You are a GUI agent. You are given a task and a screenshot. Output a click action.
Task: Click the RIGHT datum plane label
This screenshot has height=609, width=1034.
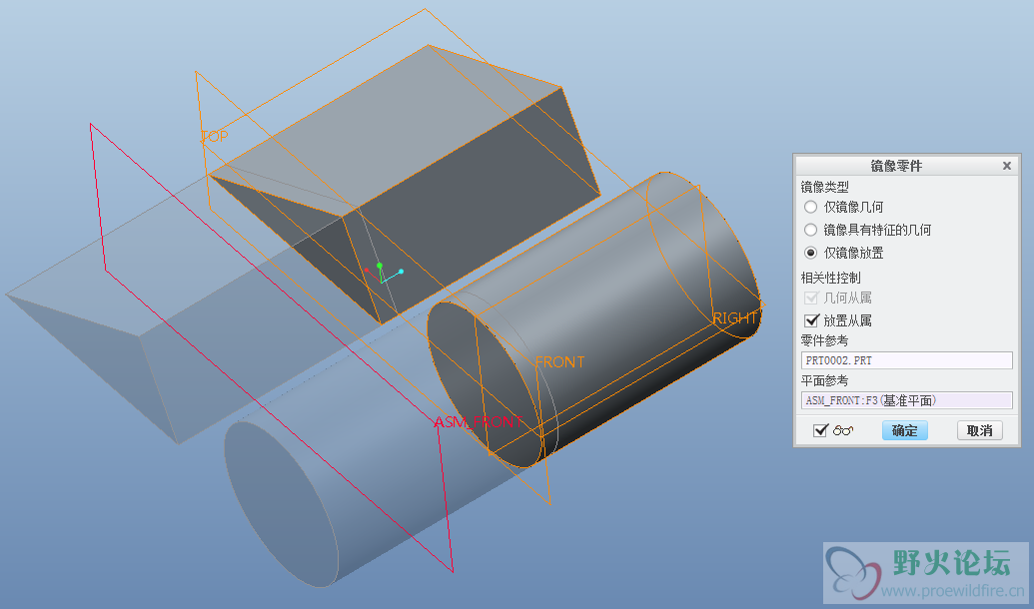coord(735,318)
